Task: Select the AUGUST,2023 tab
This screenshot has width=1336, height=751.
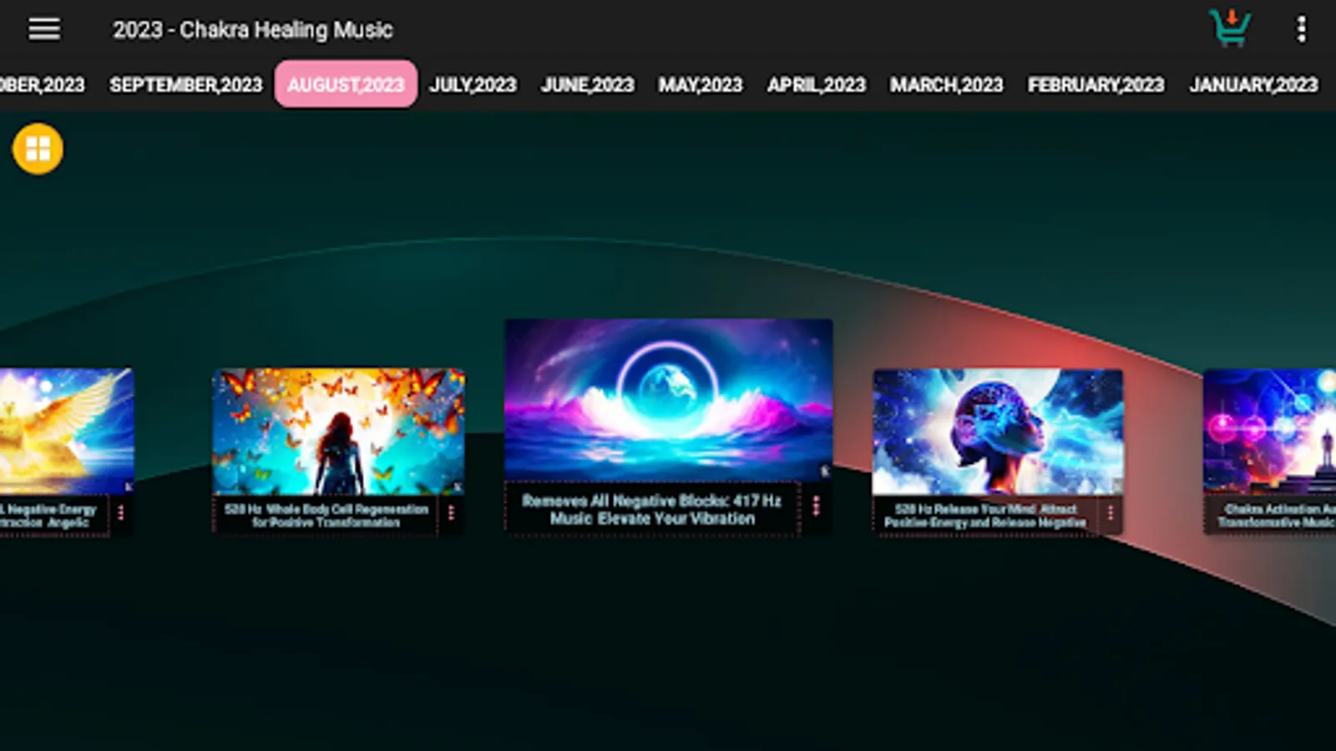Action: [x=346, y=83]
